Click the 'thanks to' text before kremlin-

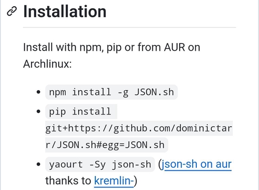(x=68, y=181)
